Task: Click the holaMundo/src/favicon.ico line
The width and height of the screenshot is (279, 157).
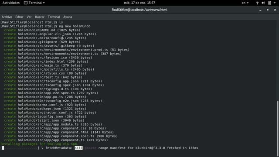Action: 48,58
